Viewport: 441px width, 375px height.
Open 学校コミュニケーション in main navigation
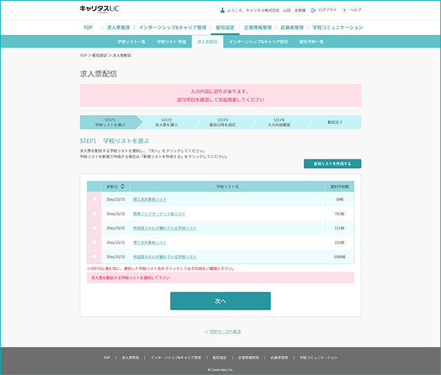pos(338,28)
